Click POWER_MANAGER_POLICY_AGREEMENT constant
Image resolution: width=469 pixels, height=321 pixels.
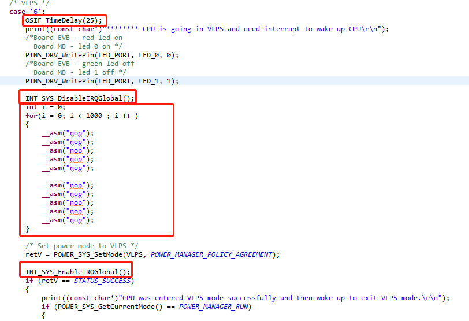point(211,254)
